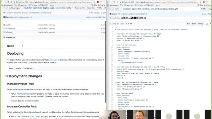Click red adblock extension in left window
Image resolution: width=212 pixels, height=119 pixels.
[x=98, y=2]
